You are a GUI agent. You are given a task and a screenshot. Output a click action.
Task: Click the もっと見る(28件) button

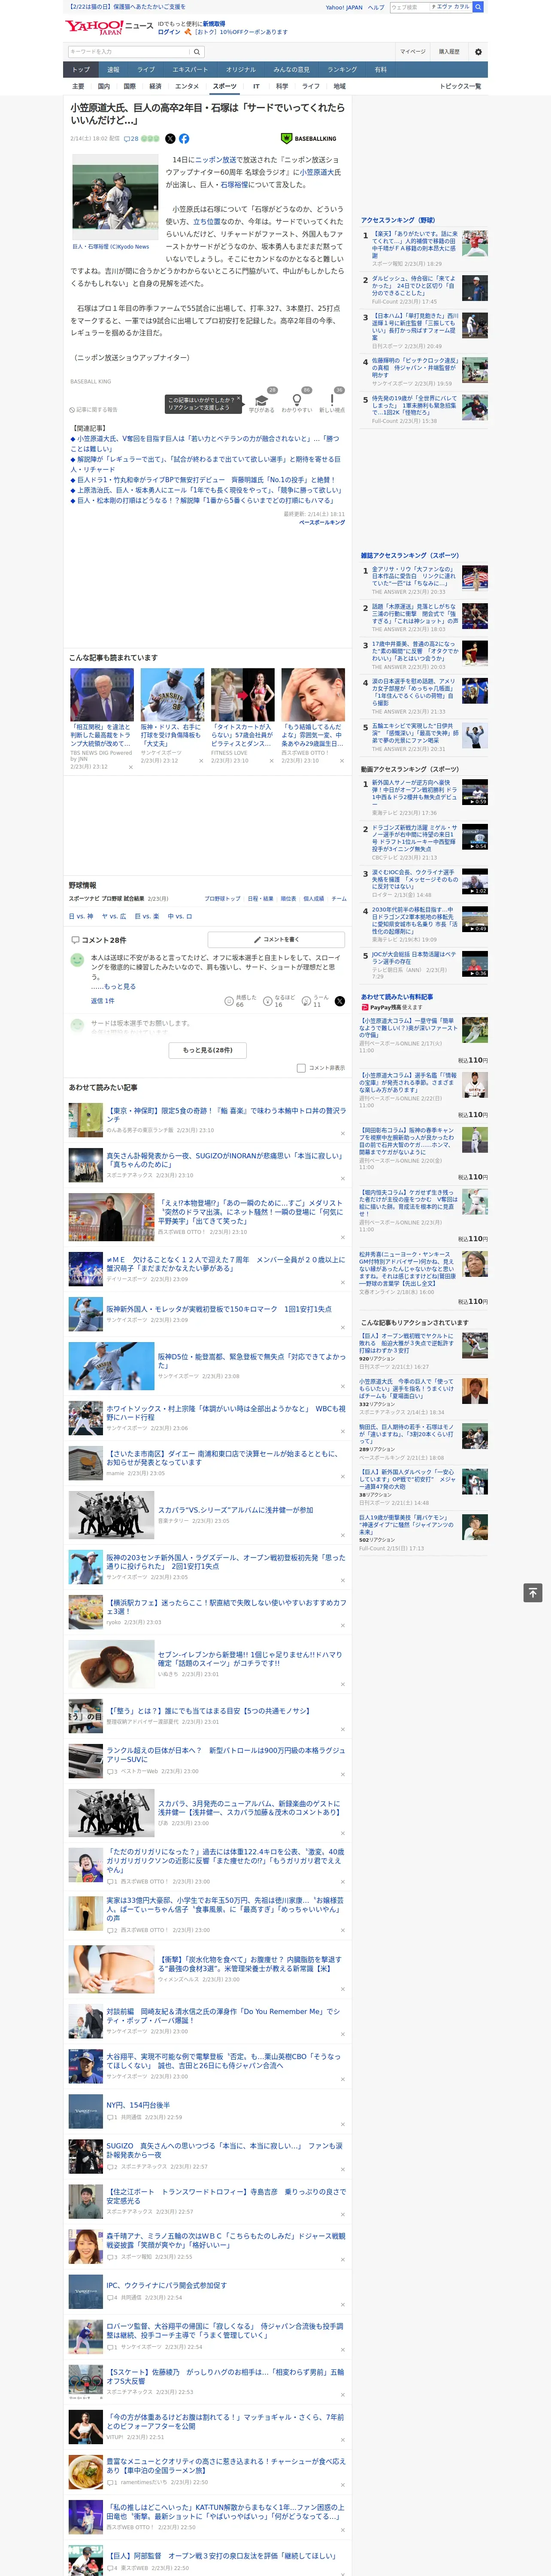(208, 1050)
